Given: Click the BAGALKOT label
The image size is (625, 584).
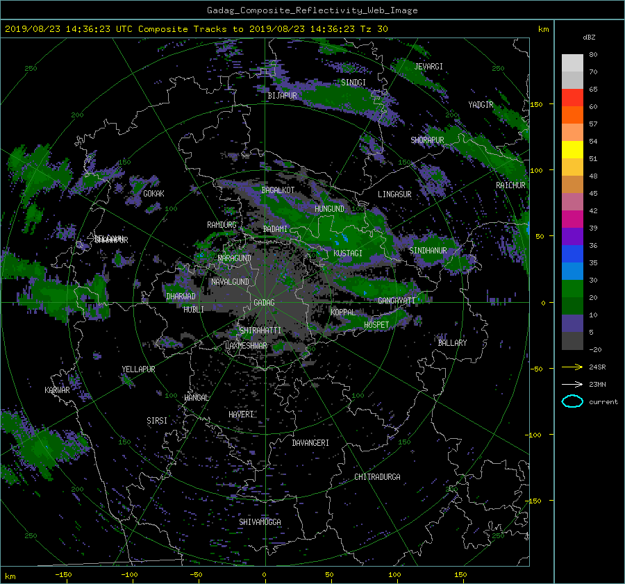Looking at the screenshot, I should (278, 190).
